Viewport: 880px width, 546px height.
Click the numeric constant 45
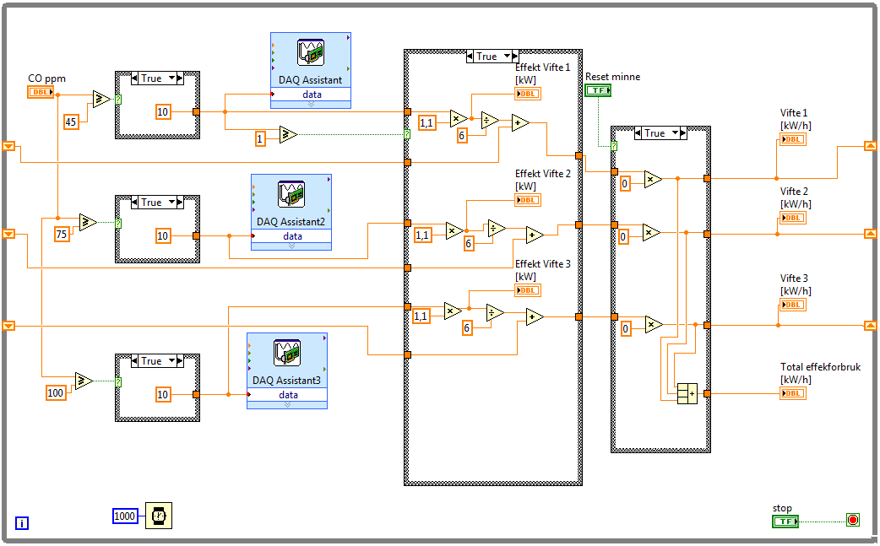(70, 122)
